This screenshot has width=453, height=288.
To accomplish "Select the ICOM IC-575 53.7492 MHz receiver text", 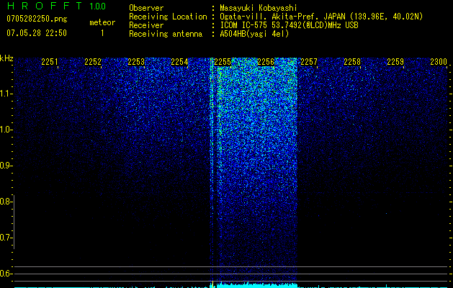I will tap(289, 25).
